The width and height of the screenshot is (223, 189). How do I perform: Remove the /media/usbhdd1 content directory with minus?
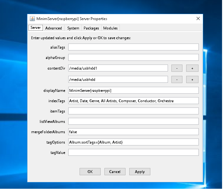coord(177,68)
